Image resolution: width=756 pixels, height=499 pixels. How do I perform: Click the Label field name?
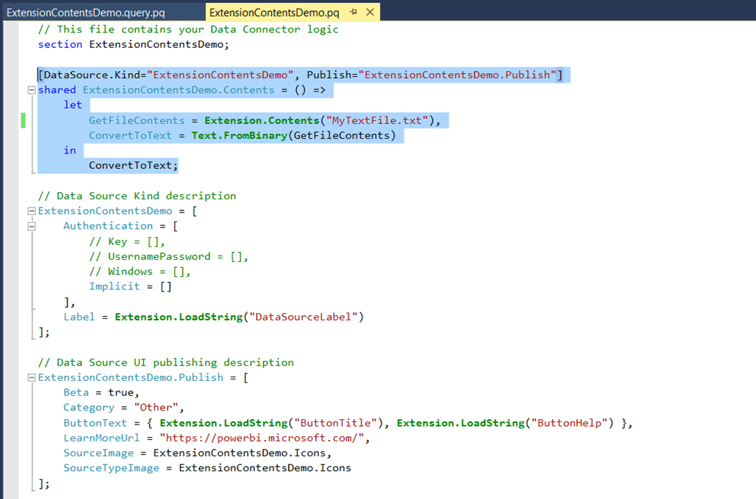tap(79, 317)
